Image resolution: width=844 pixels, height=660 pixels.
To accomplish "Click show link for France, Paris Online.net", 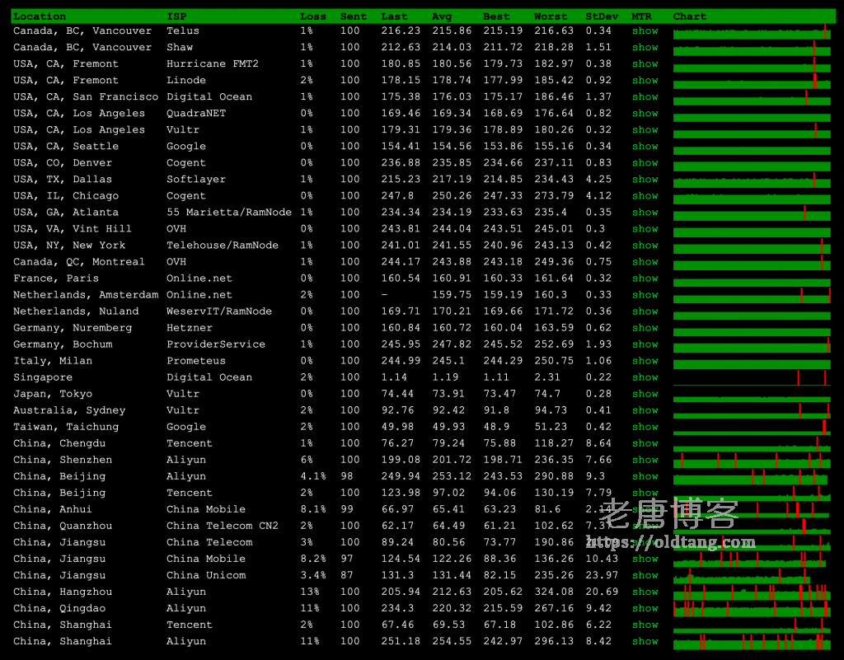I will [x=645, y=279].
